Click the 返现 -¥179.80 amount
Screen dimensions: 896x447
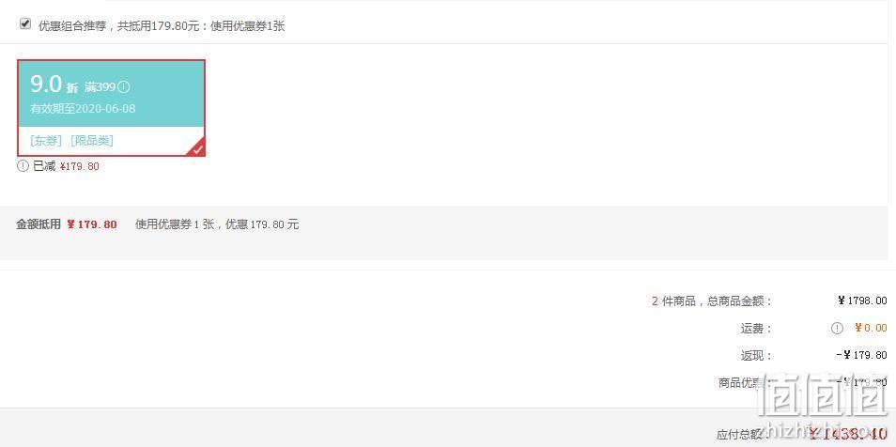click(861, 355)
